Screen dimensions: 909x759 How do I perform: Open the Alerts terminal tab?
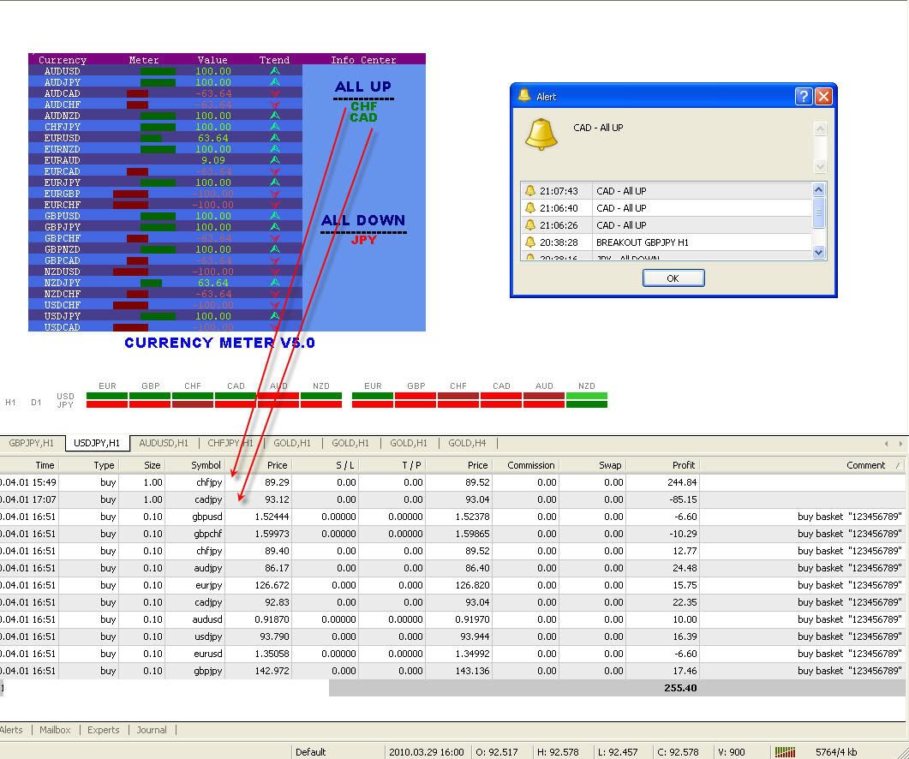coord(12,730)
